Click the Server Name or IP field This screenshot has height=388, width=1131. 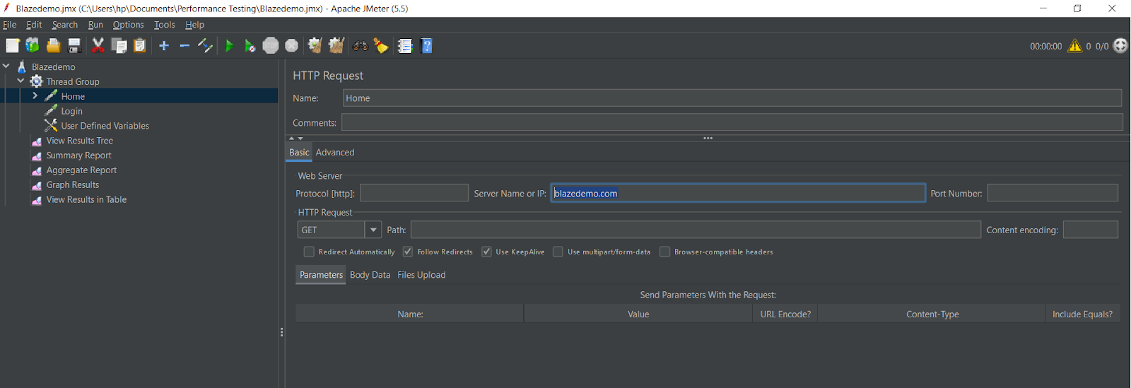pos(738,193)
